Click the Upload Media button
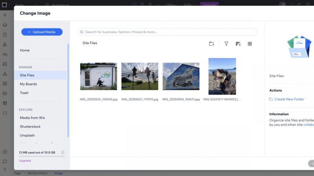314x176 pixels. tap(42, 32)
